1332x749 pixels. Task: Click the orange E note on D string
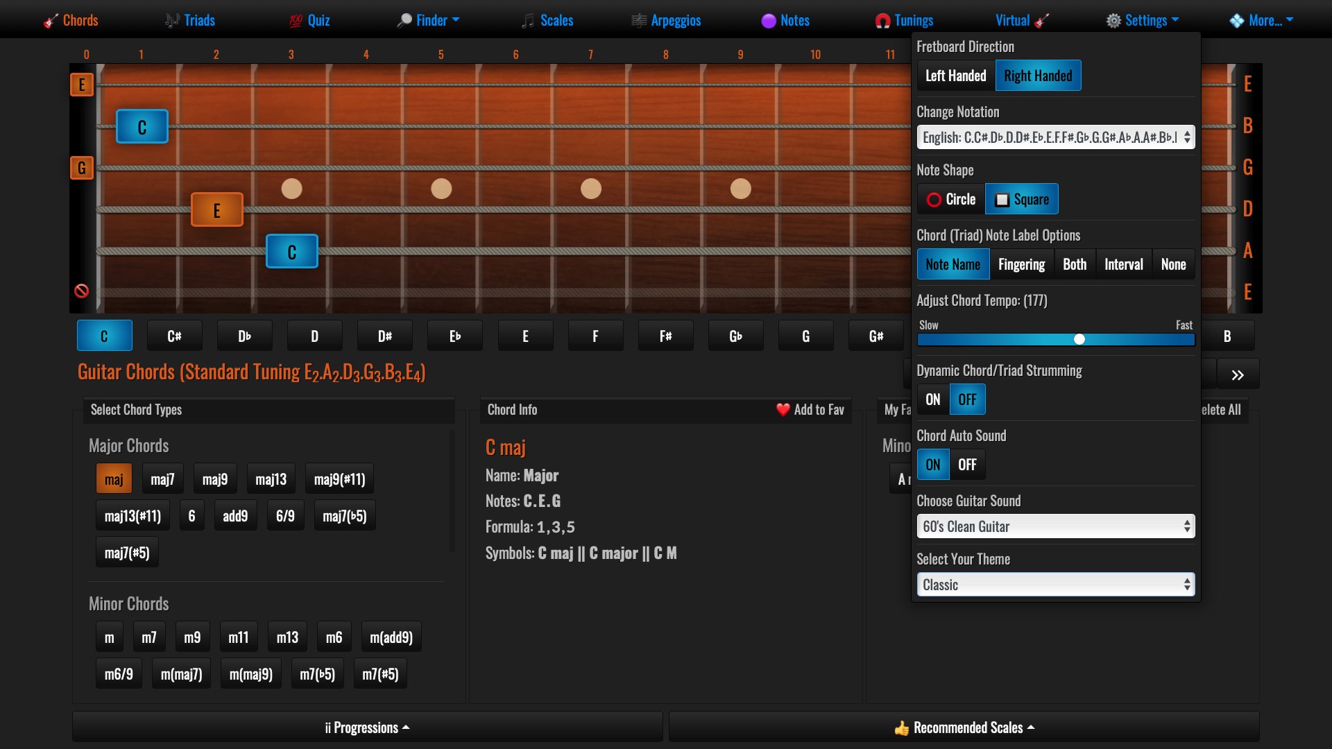click(x=217, y=210)
